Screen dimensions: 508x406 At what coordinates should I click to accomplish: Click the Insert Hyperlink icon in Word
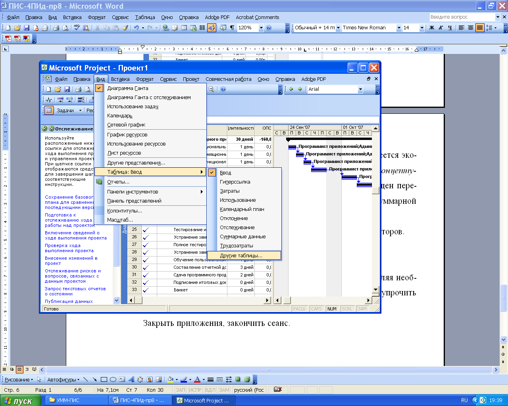point(165,28)
